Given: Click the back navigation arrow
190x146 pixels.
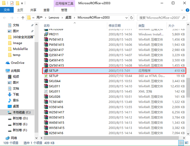Looking at the screenshot, I should 5,18.
